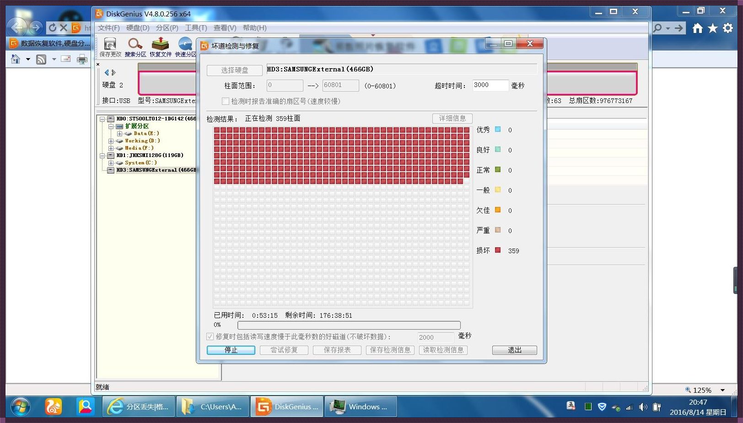
Task: Click the 详细信息 button
Action: (452, 119)
